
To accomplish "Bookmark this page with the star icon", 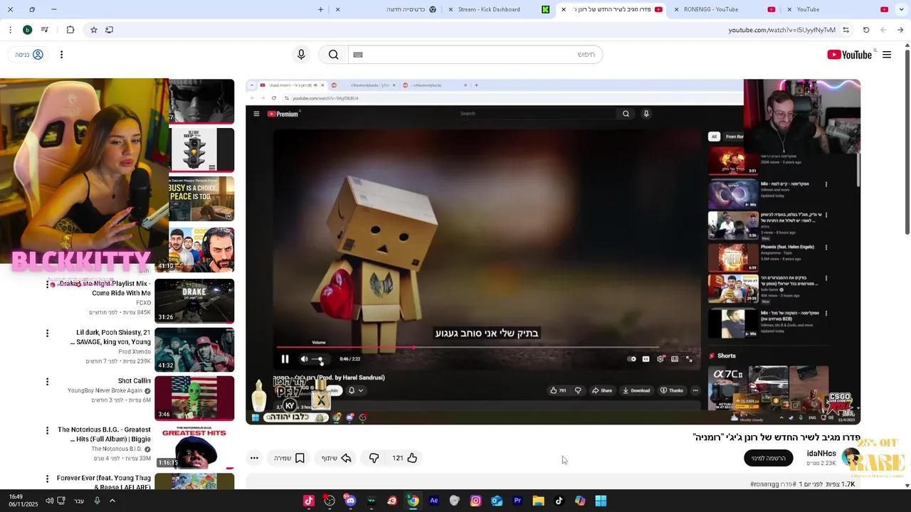I will 93,30.
